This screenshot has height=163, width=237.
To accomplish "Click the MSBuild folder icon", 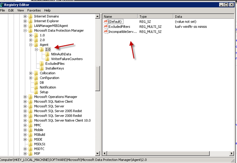I will click(31, 134).
